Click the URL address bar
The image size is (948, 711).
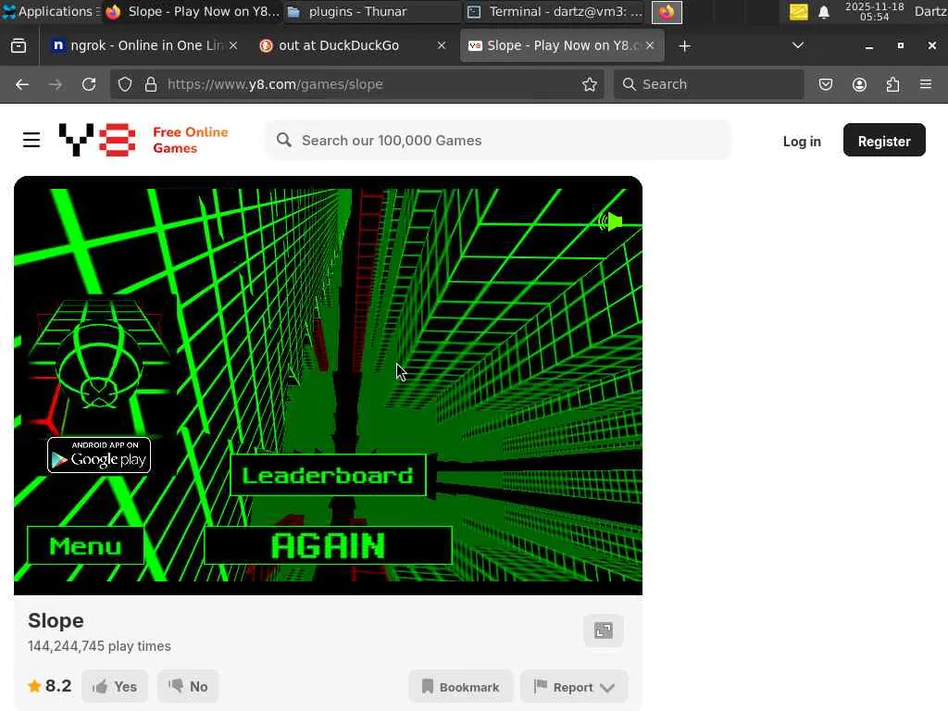pyautogui.click(x=357, y=84)
